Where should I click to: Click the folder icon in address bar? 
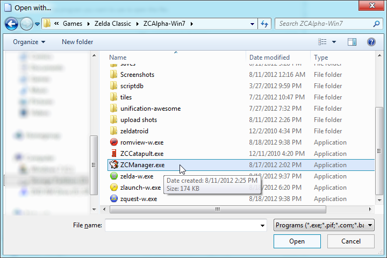[x=47, y=24]
